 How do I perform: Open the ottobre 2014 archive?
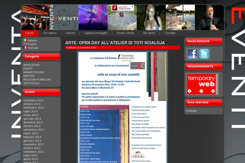point(32,104)
